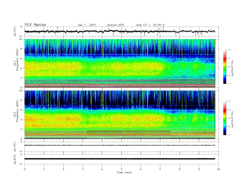This screenshot has width=246, height=190.
Task: Click the '4' kHz tick on ch.2 spectrogram
Action: pyautogui.click(x=22, y=120)
